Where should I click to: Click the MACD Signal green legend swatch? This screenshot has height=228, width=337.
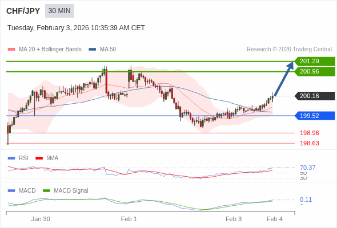pyautogui.click(x=47, y=191)
